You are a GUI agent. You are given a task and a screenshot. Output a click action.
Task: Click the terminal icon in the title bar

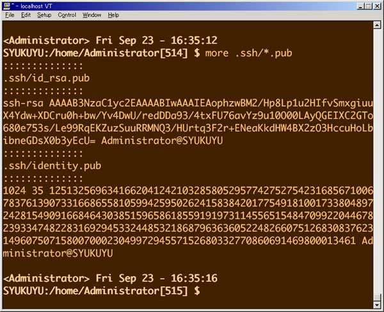point(7,5)
